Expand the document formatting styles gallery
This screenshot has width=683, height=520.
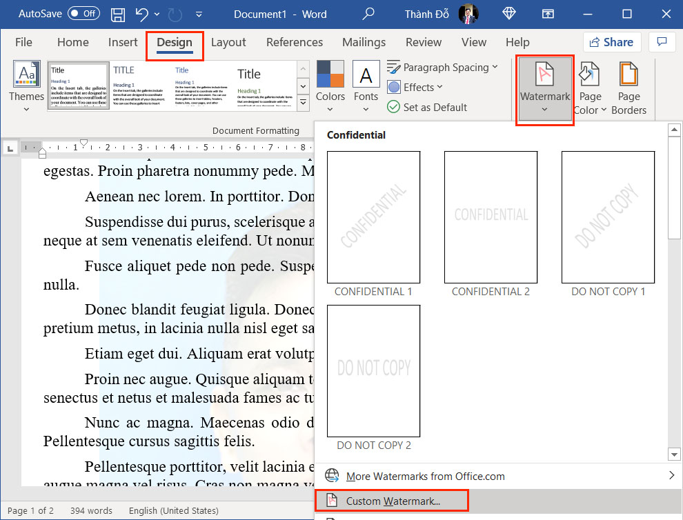click(303, 103)
